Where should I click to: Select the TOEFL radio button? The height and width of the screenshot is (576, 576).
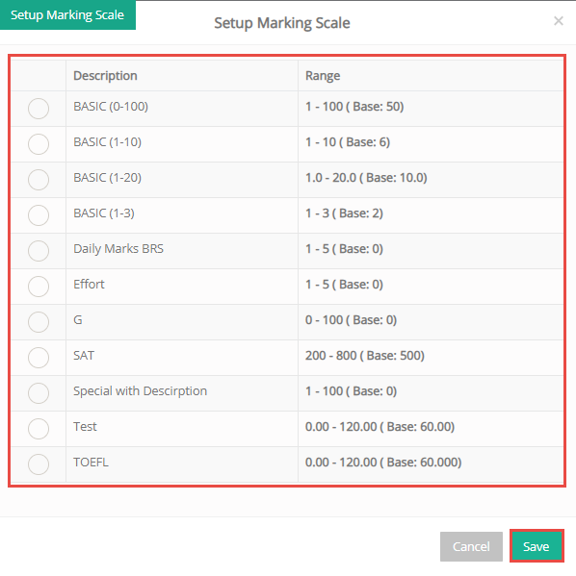tap(39, 464)
